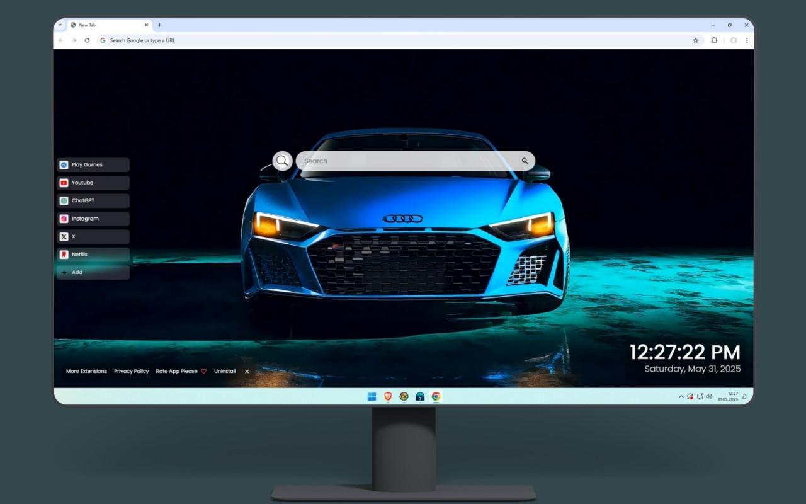The width and height of the screenshot is (806, 504).
Task: Click the Rate App Please link
Action: click(181, 371)
